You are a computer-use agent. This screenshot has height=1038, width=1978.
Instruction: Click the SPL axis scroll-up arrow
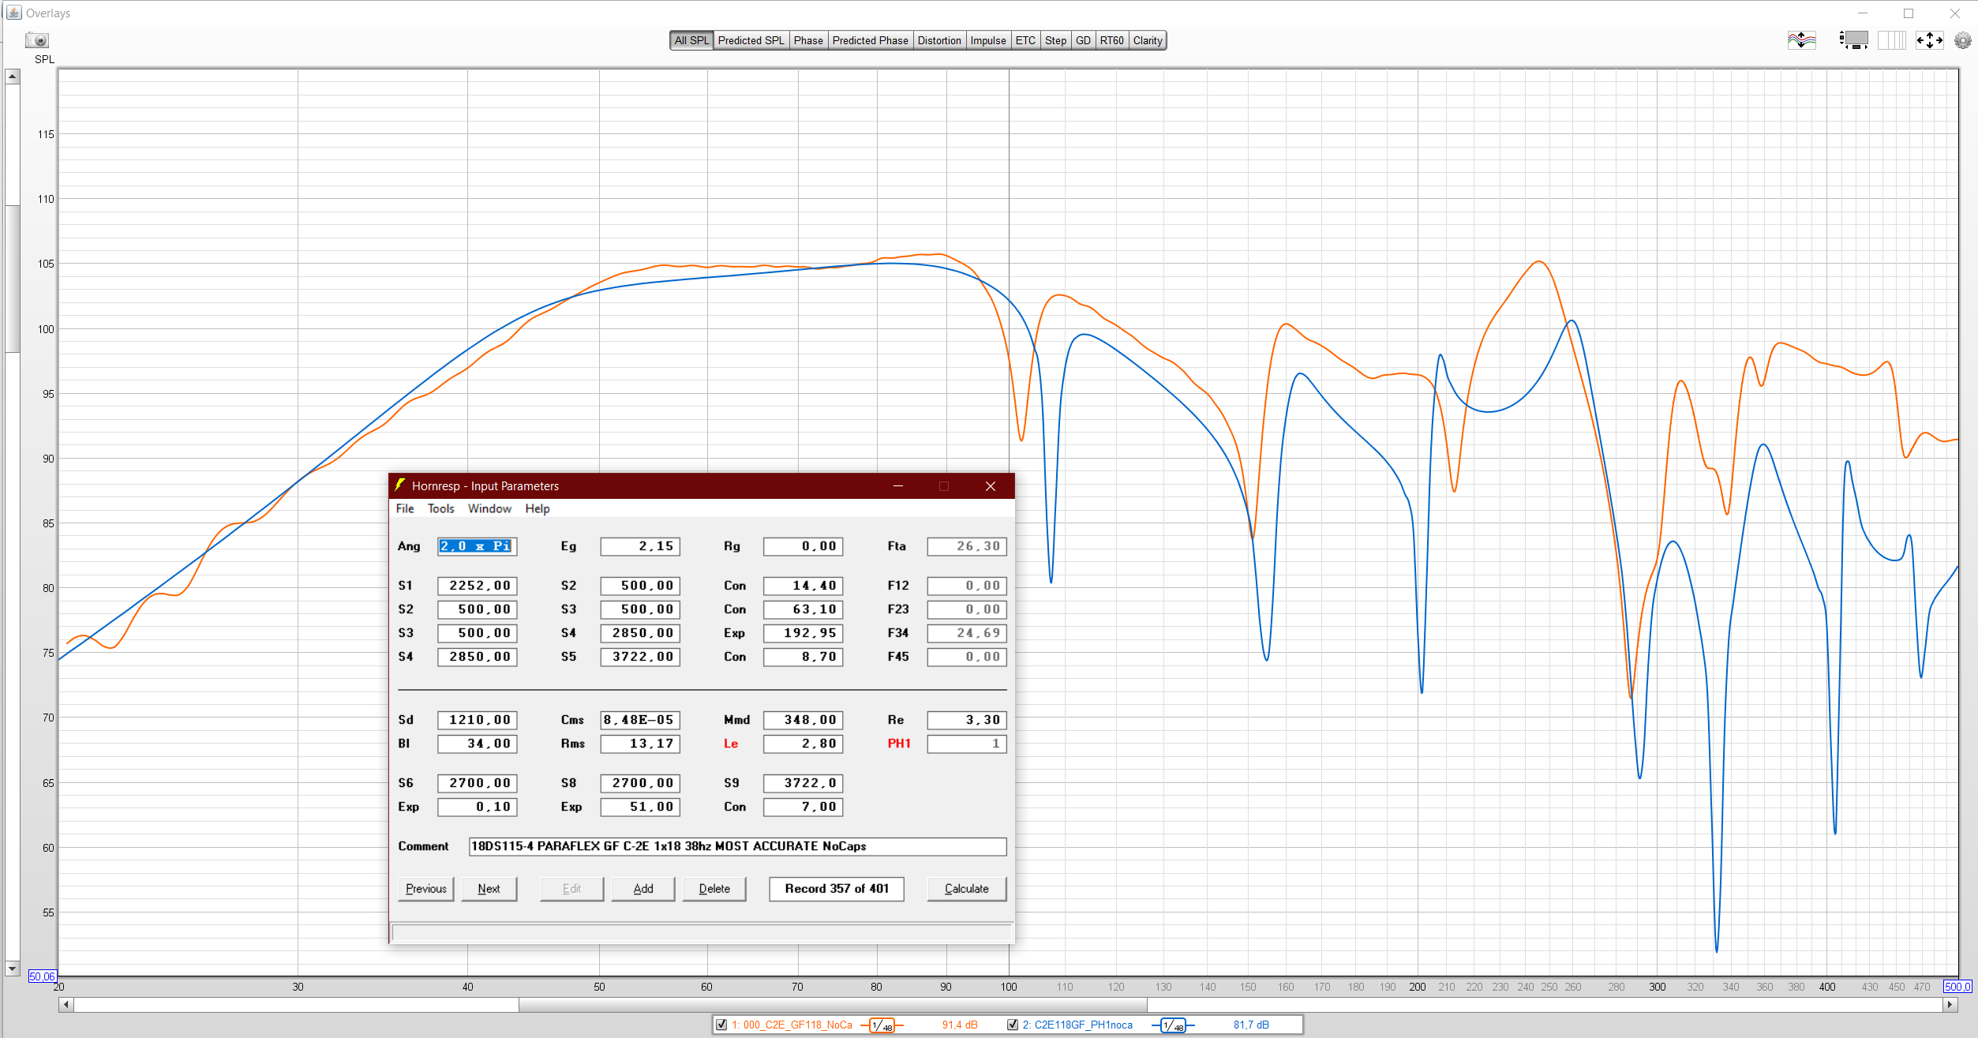[x=12, y=77]
